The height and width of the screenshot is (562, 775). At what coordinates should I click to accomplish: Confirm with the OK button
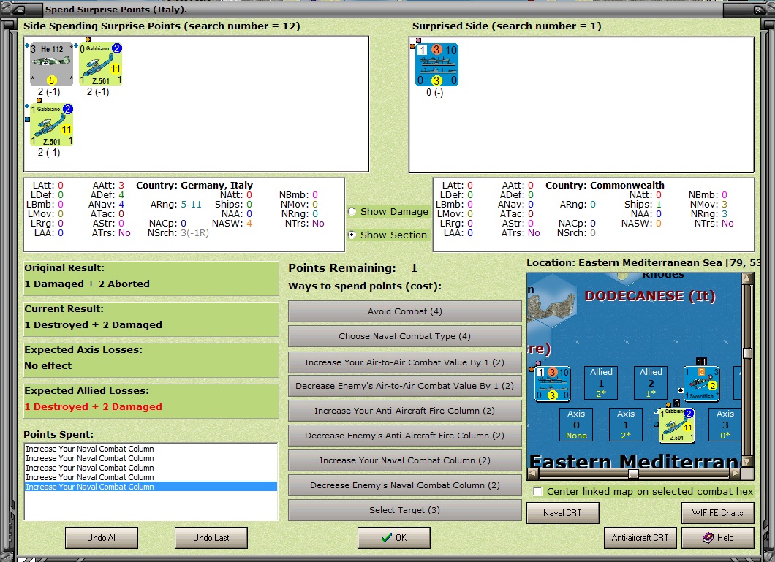coord(394,537)
